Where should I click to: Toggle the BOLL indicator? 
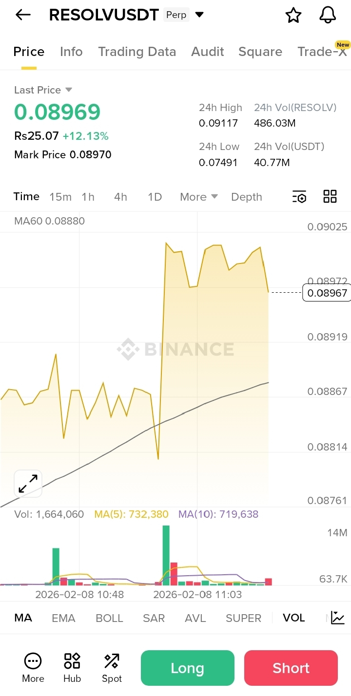click(109, 618)
